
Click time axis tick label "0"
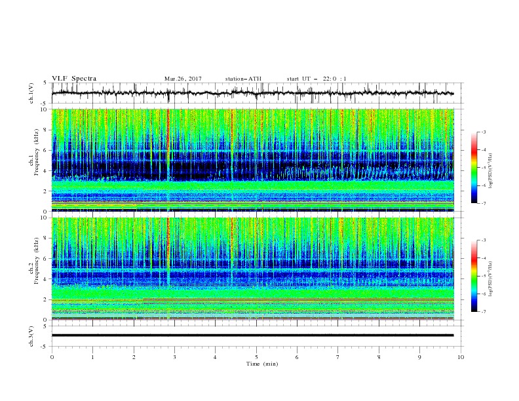click(x=52, y=357)
